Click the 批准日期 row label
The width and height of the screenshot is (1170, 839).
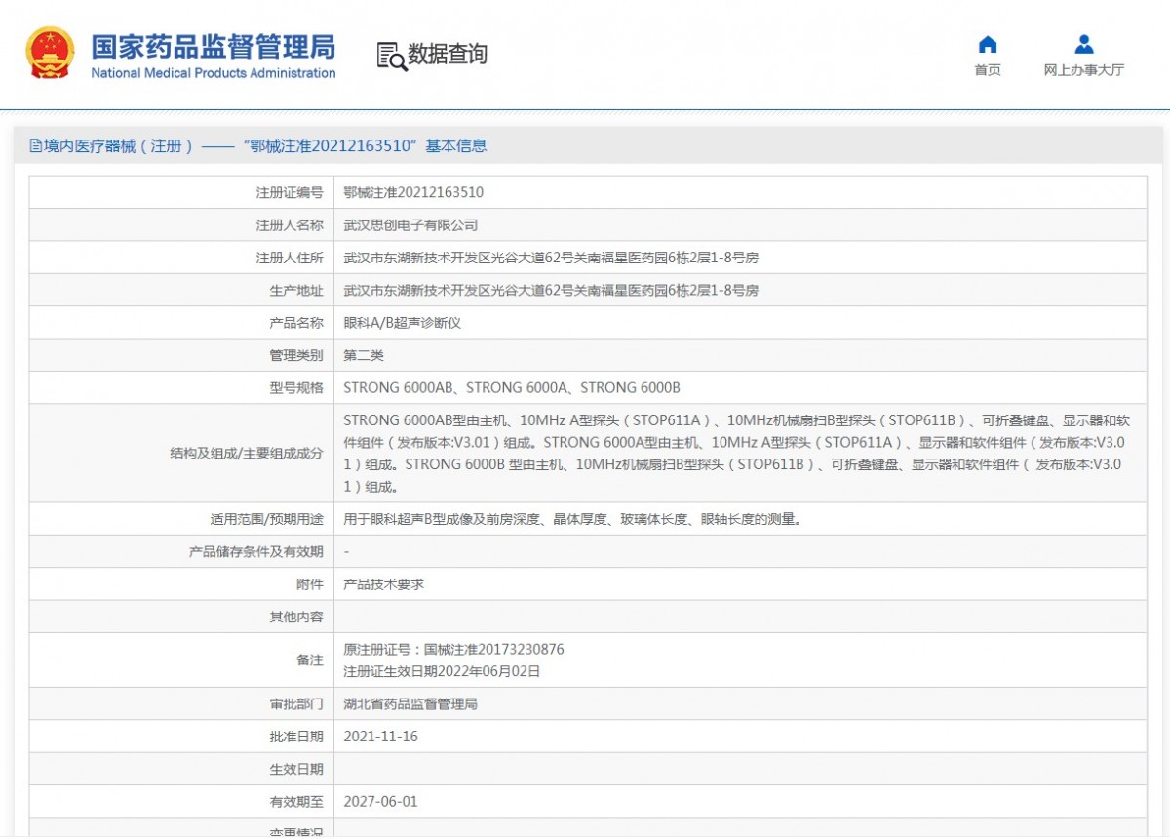[296, 737]
